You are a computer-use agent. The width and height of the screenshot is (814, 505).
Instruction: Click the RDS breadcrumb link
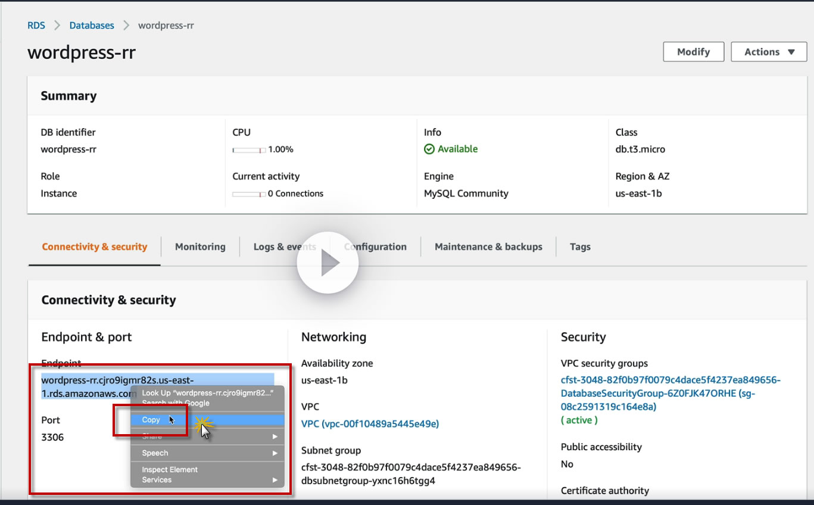point(36,26)
